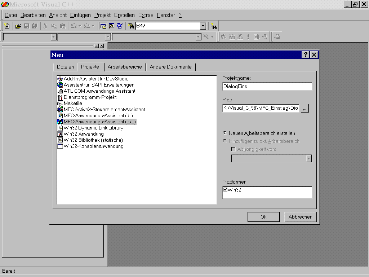The height and width of the screenshot is (277, 369).
Task: Click the Pfad input field
Action: 261,108
